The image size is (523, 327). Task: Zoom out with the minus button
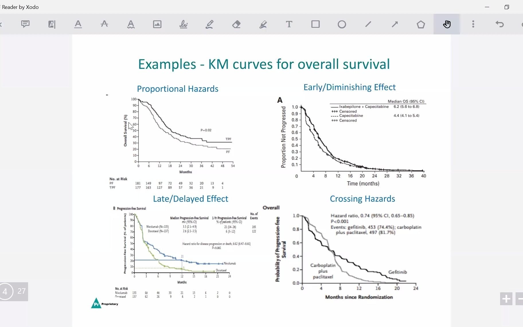click(519, 299)
